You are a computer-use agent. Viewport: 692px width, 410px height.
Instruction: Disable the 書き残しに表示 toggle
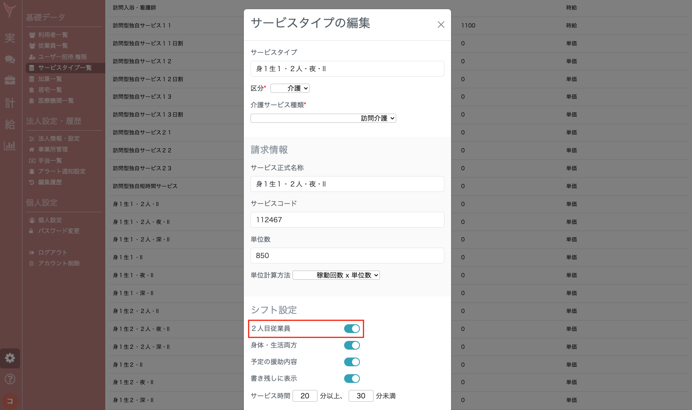pos(352,378)
